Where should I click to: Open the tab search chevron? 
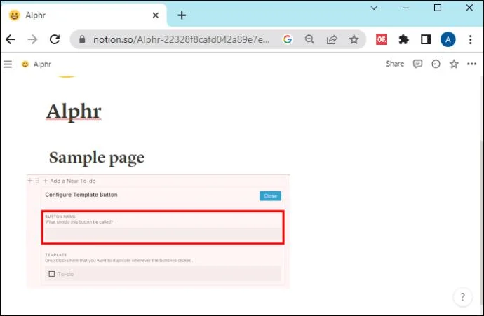coord(374,8)
